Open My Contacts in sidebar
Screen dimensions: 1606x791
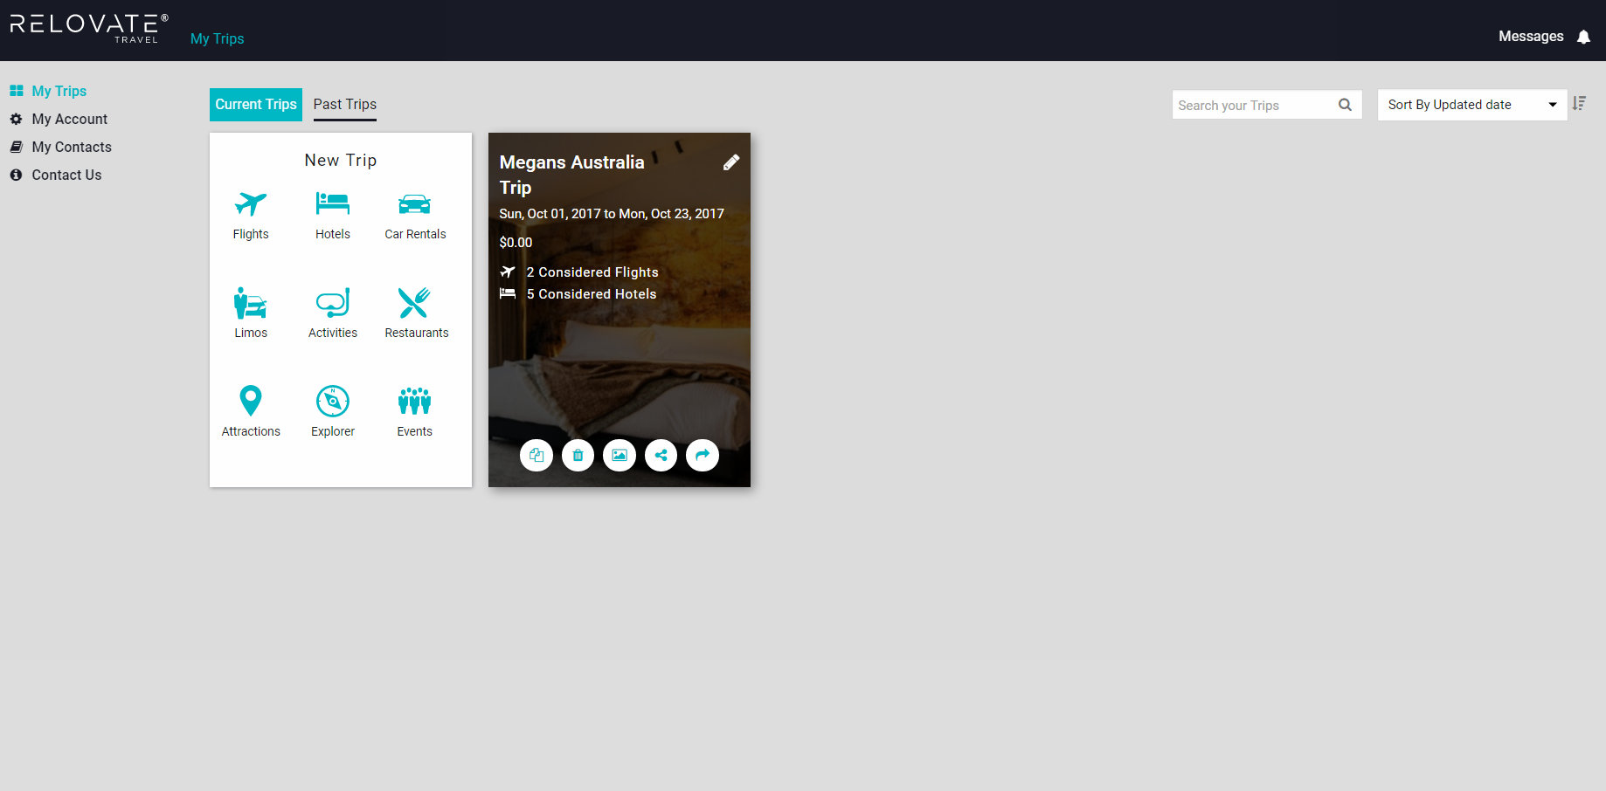[60, 147]
